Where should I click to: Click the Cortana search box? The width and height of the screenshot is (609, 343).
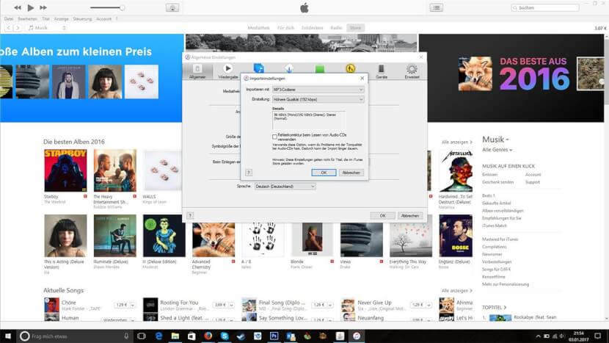[x=75, y=336]
